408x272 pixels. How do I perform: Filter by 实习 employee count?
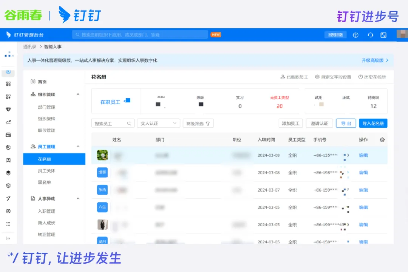240,102
